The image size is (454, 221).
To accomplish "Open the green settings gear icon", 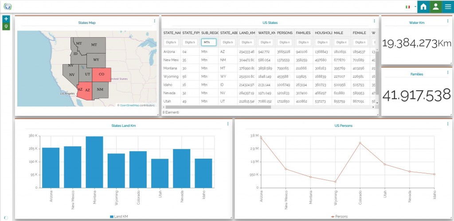I will pos(6,26).
